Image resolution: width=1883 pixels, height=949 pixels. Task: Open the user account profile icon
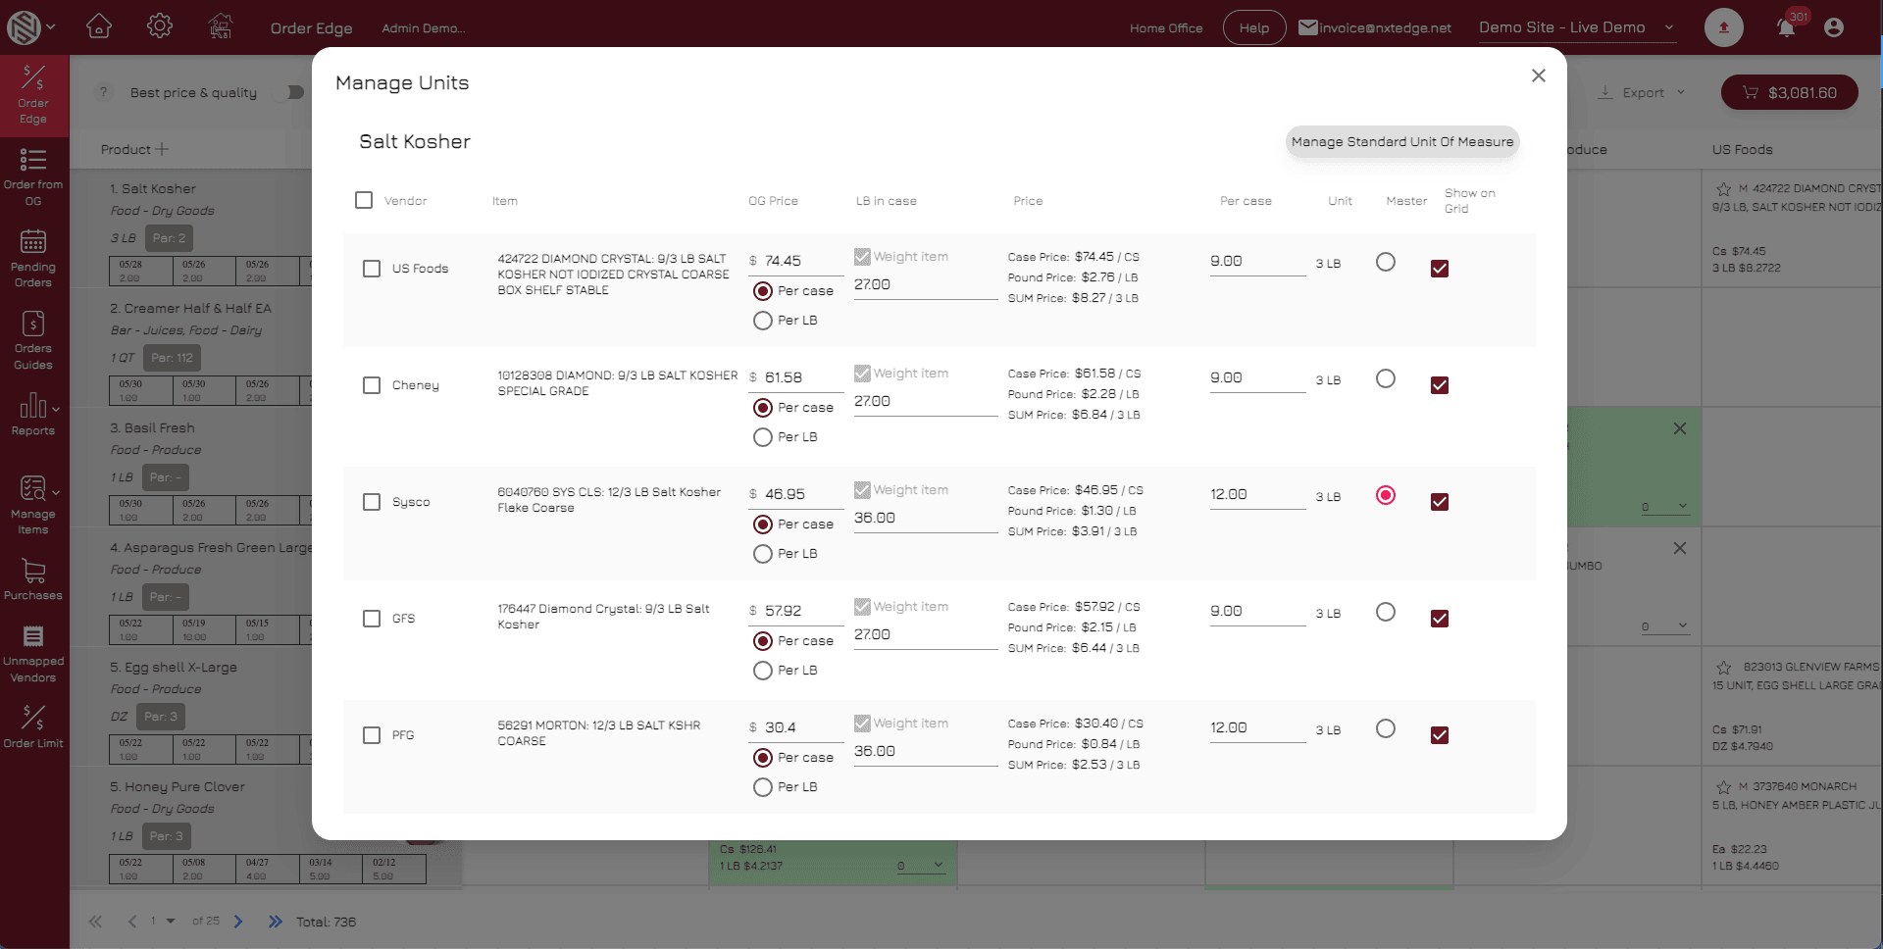tap(1834, 27)
